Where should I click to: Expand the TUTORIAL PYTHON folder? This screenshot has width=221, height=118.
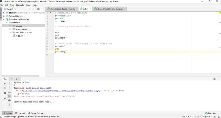(10, 32)
